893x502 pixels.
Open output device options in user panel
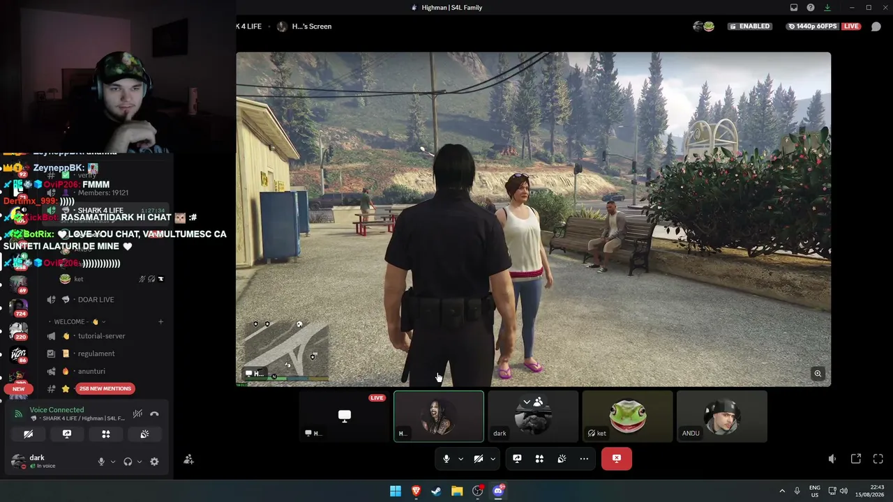[139, 462]
